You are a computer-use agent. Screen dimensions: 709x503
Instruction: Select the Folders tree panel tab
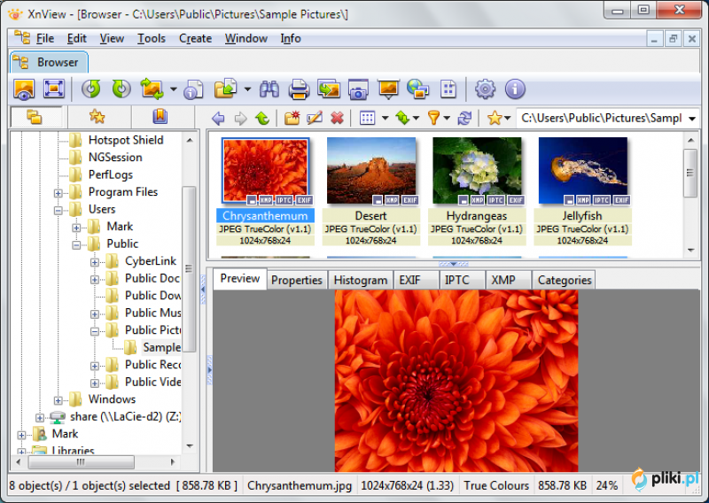point(35,118)
